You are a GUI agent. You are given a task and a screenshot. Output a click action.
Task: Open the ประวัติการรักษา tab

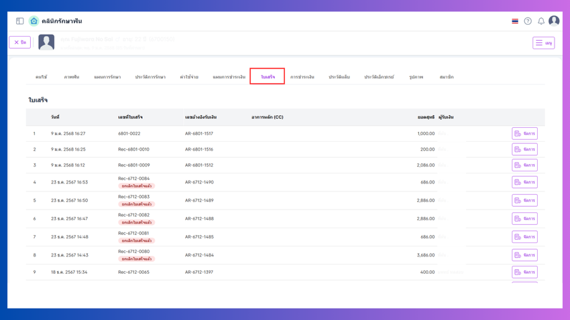(150, 77)
